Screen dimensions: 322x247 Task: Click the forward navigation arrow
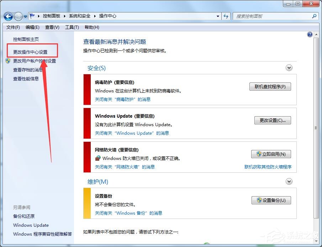[18, 16]
